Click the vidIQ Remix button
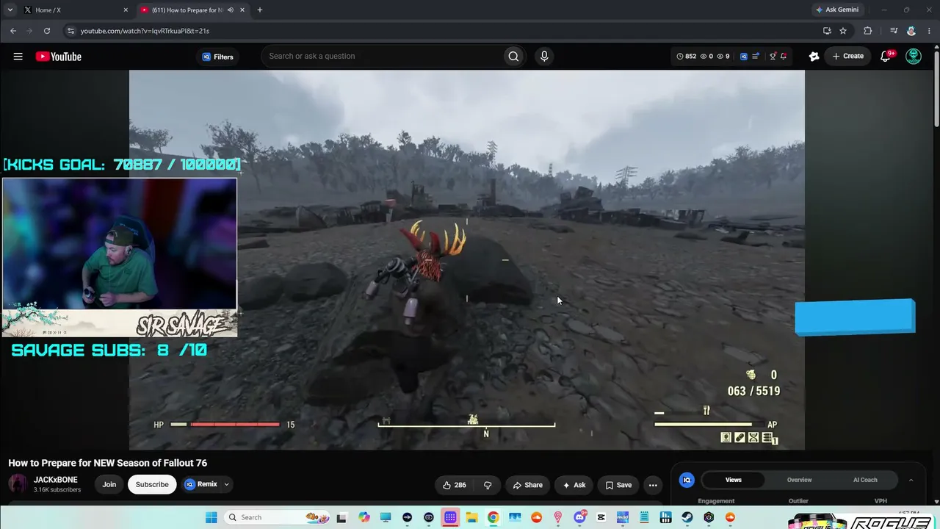The width and height of the screenshot is (940, 529). 200,484
